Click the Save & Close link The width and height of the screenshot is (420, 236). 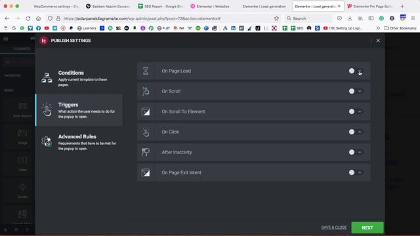tap(334, 227)
